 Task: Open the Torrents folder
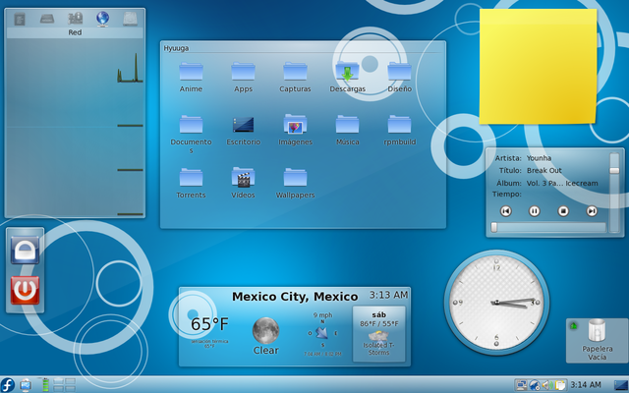[191, 183]
